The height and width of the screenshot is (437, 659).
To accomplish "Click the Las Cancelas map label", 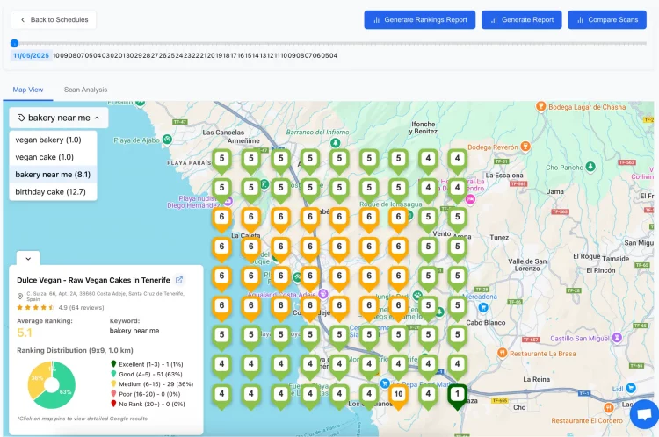I will [x=223, y=133].
